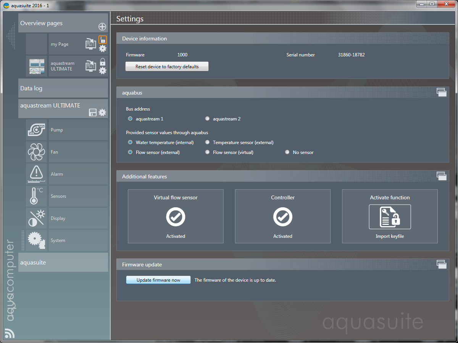458x343 pixels.
Task: Collapse the Additional features panel
Action: [442, 176]
